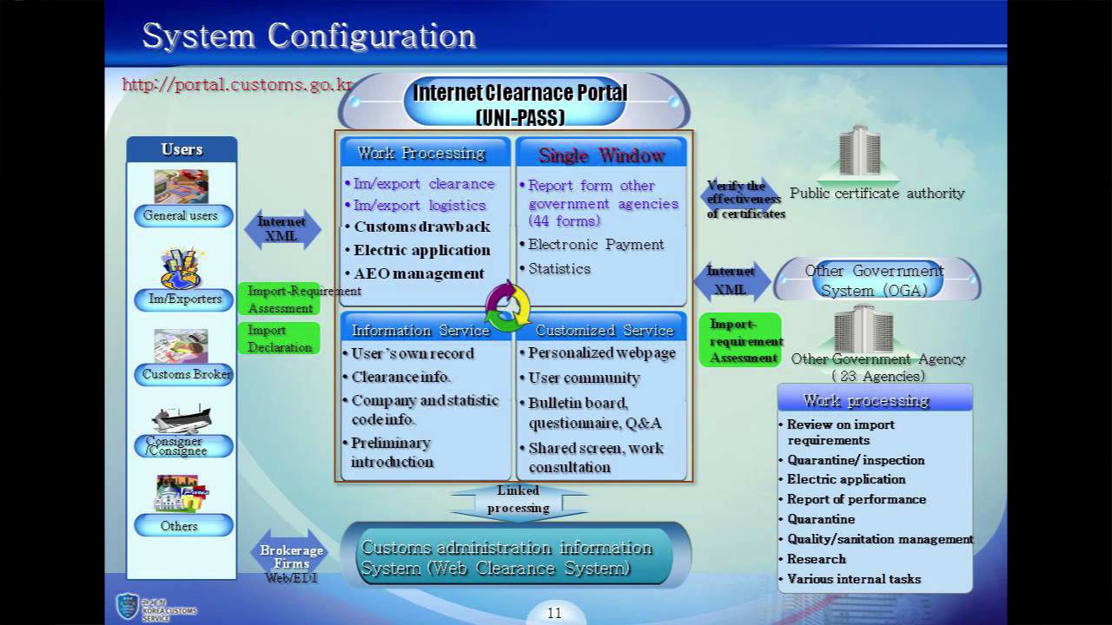
Task: Click the circular recycling arrows icon
Action: [507, 307]
